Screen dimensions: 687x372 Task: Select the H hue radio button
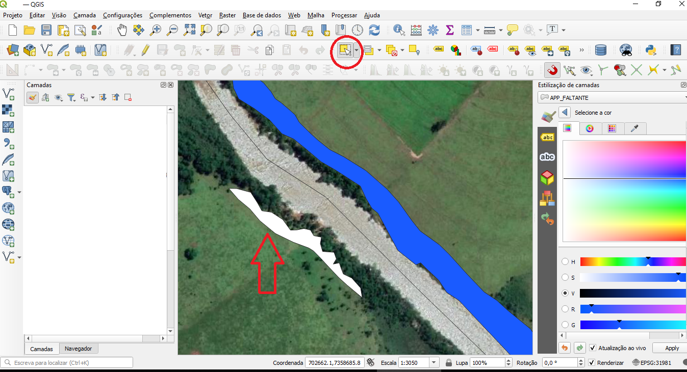click(x=565, y=261)
